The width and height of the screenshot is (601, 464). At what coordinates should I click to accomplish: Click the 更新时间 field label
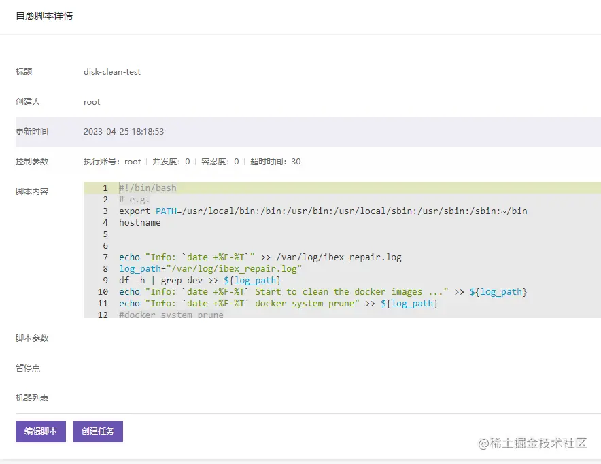point(32,131)
